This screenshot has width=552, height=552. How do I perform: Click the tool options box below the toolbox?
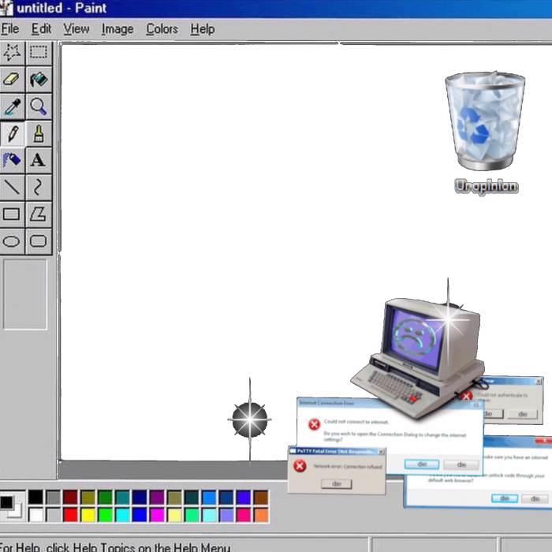[x=25, y=294]
